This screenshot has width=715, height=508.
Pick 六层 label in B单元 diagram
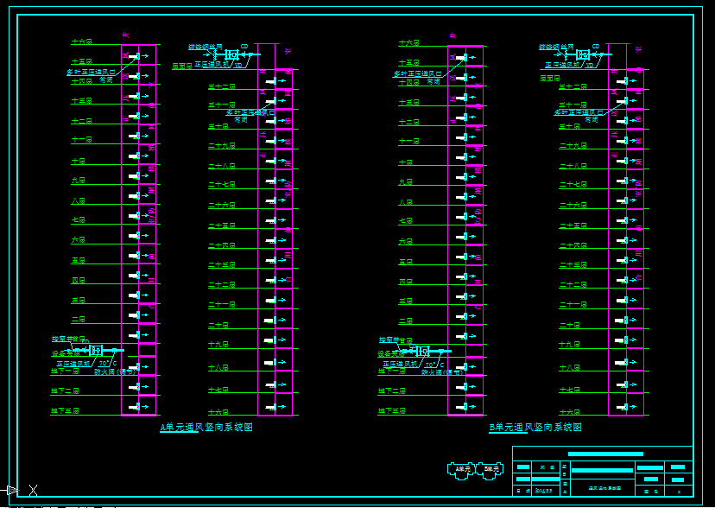[406, 241]
